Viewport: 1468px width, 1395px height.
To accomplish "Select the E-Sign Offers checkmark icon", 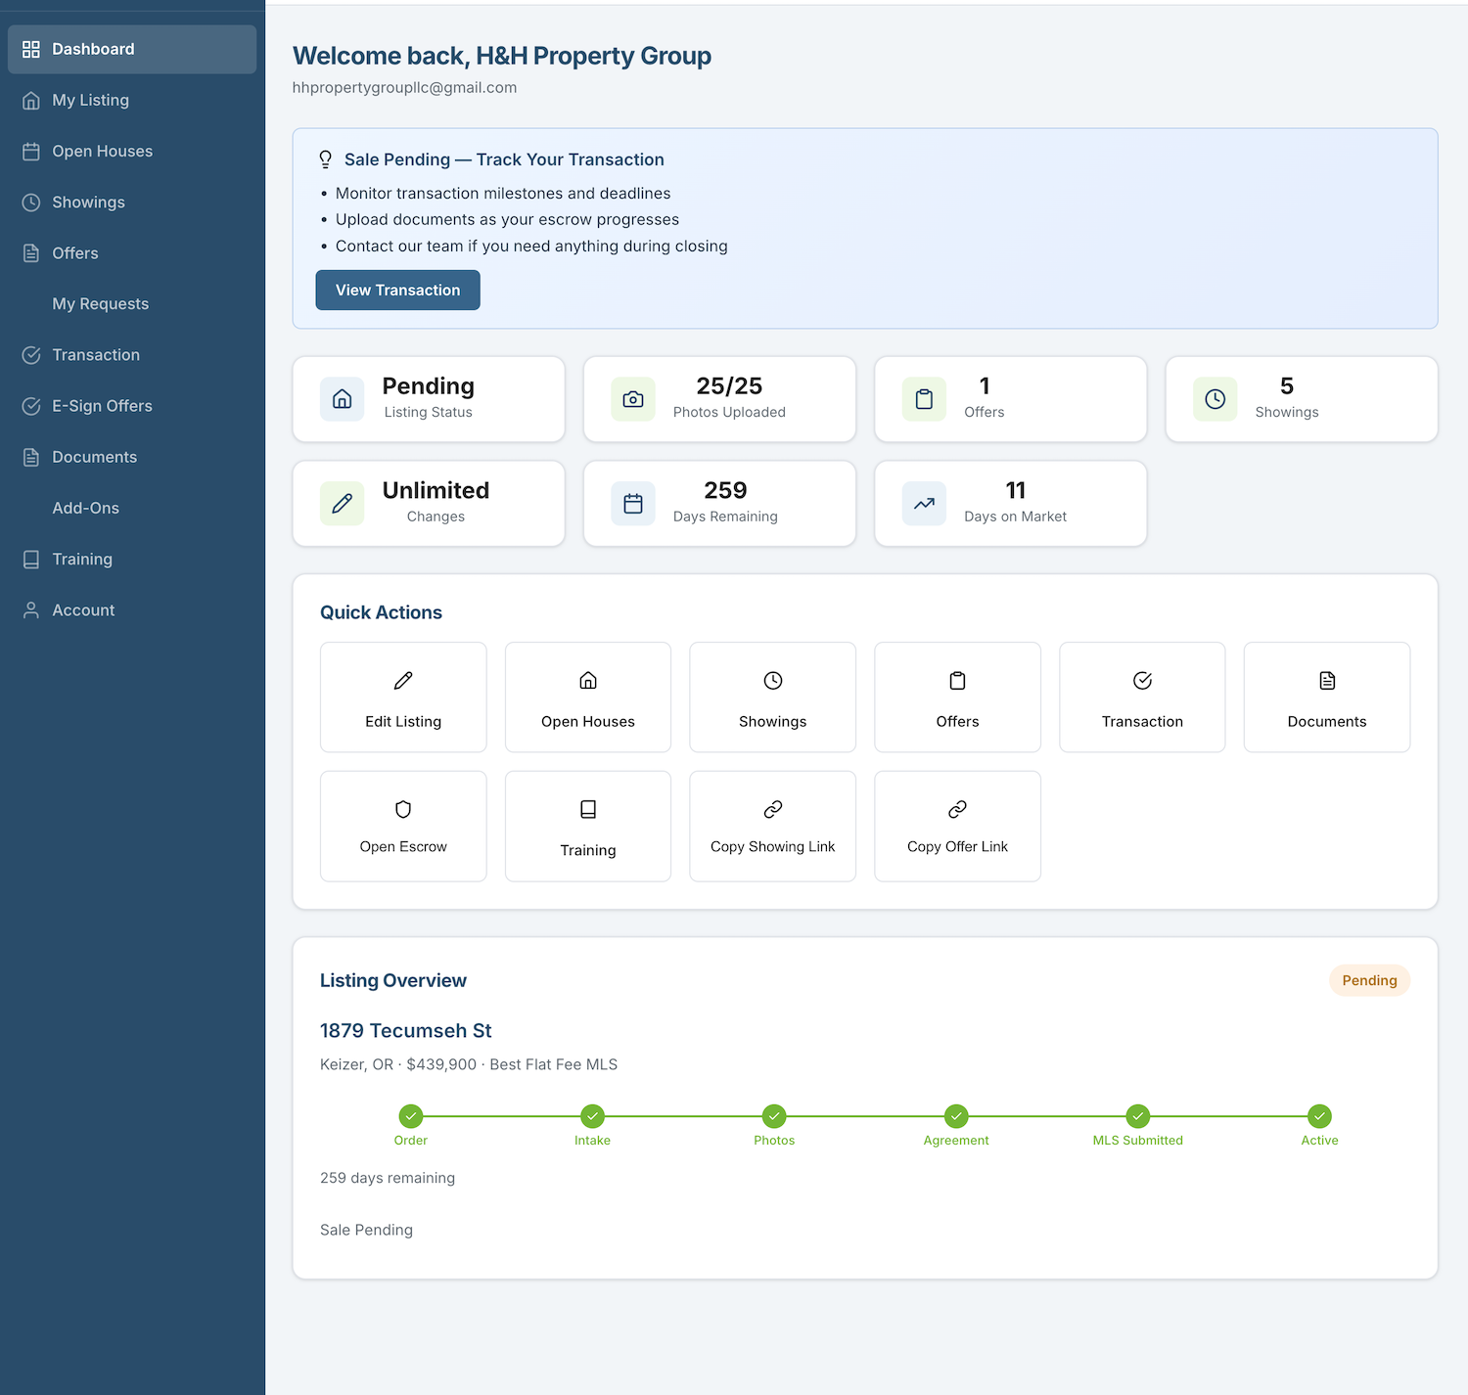I will pos(30,405).
